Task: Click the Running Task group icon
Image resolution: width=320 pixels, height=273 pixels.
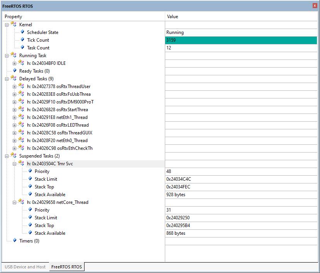Action: tap(14, 55)
